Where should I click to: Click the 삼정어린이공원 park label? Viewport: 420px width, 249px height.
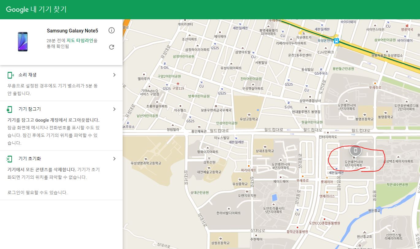tap(184, 56)
